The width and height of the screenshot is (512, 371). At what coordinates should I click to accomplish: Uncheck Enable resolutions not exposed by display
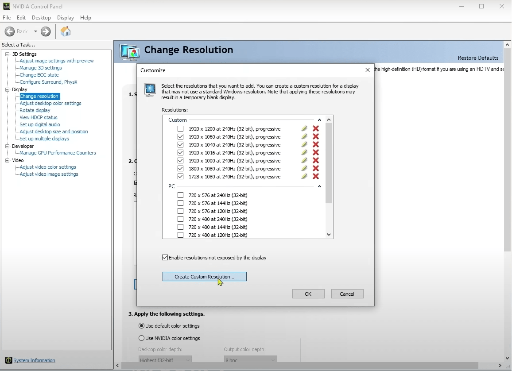(165, 258)
